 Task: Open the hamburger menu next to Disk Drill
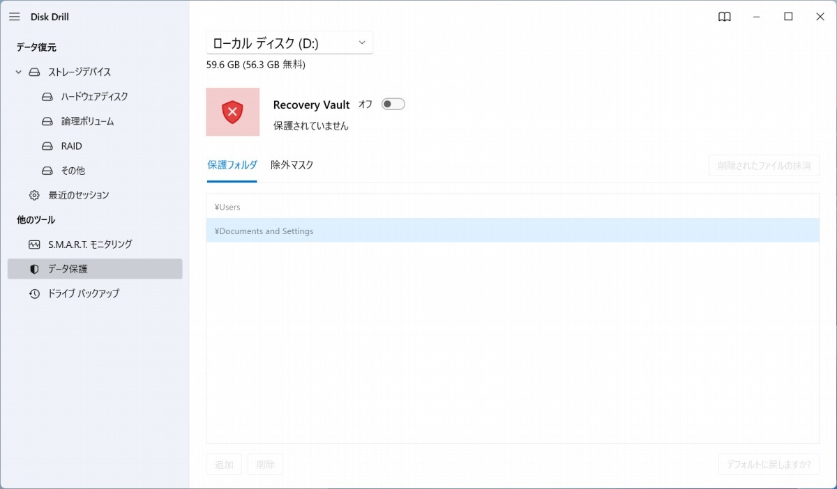click(14, 17)
